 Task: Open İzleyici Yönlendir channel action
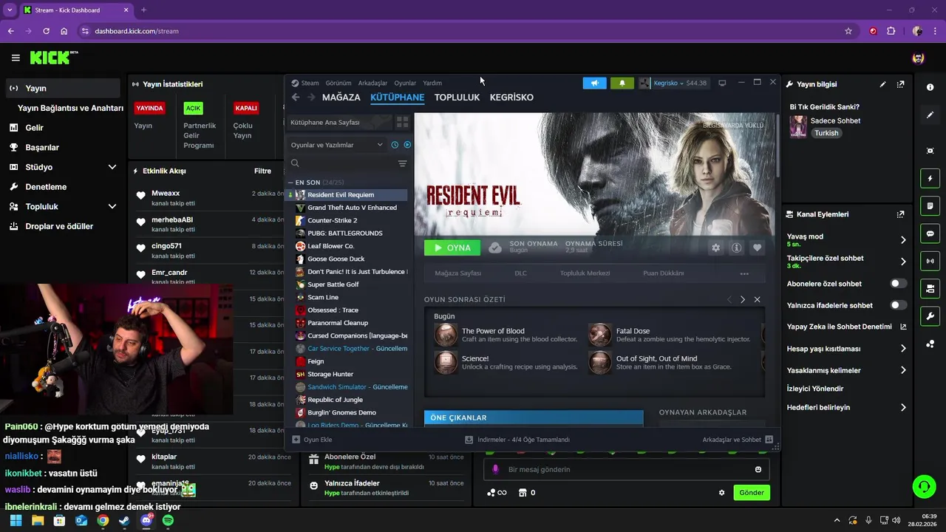point(815,389)
